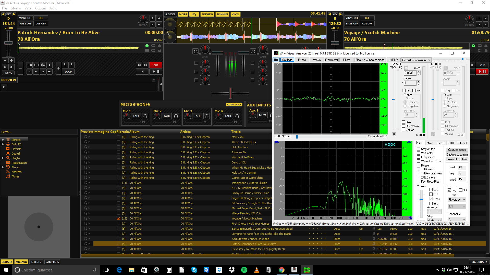The image size is (490, 275).
Task: Expand the Libreria tree item
Action: (x=3, y=140)
